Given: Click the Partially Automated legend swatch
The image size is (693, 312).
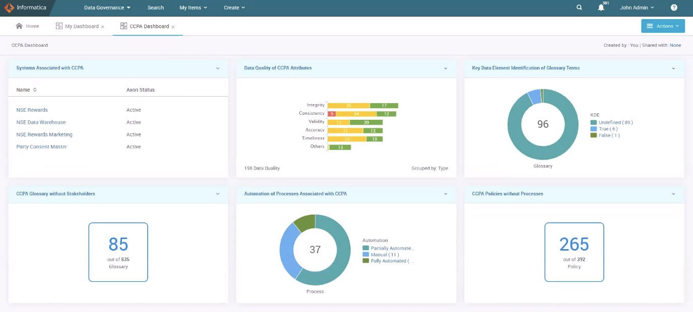Looking at the screenshot, I should [366, 248].
